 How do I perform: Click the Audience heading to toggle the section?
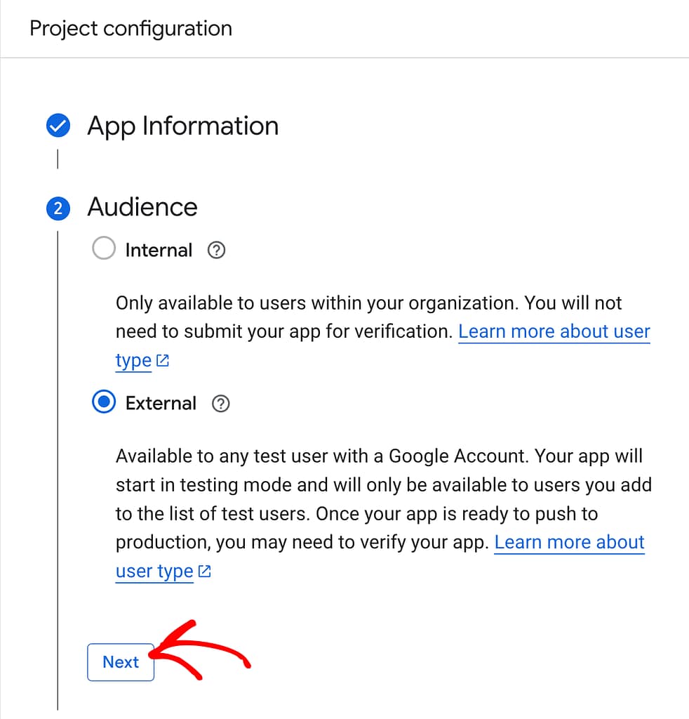142,207
